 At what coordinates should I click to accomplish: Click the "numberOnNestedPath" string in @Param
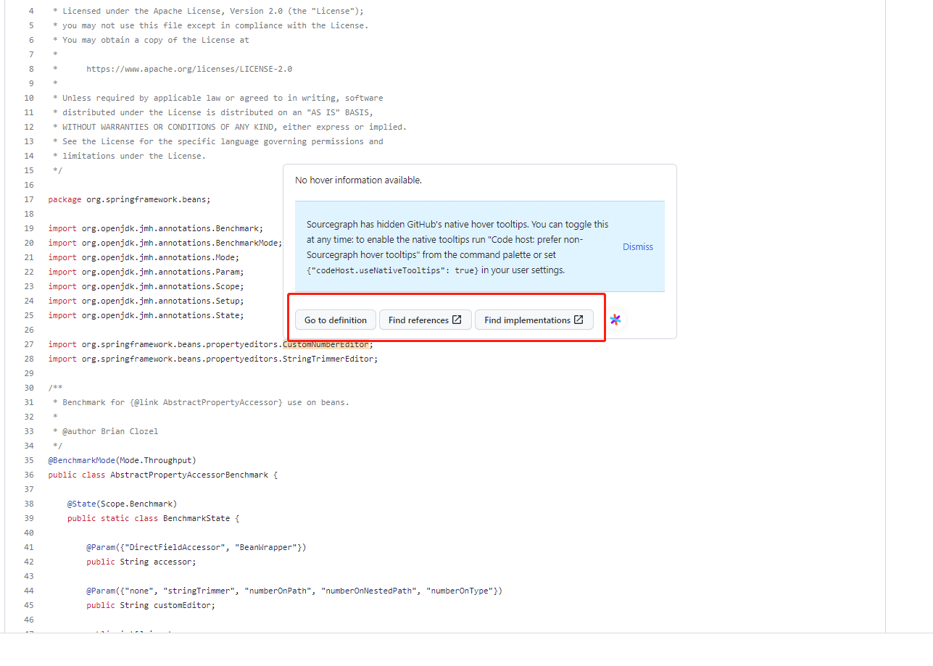368,591
